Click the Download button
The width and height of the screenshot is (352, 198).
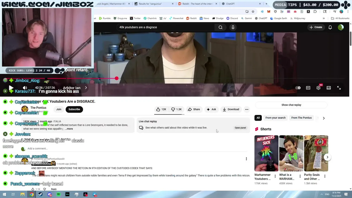pos(231,109)
